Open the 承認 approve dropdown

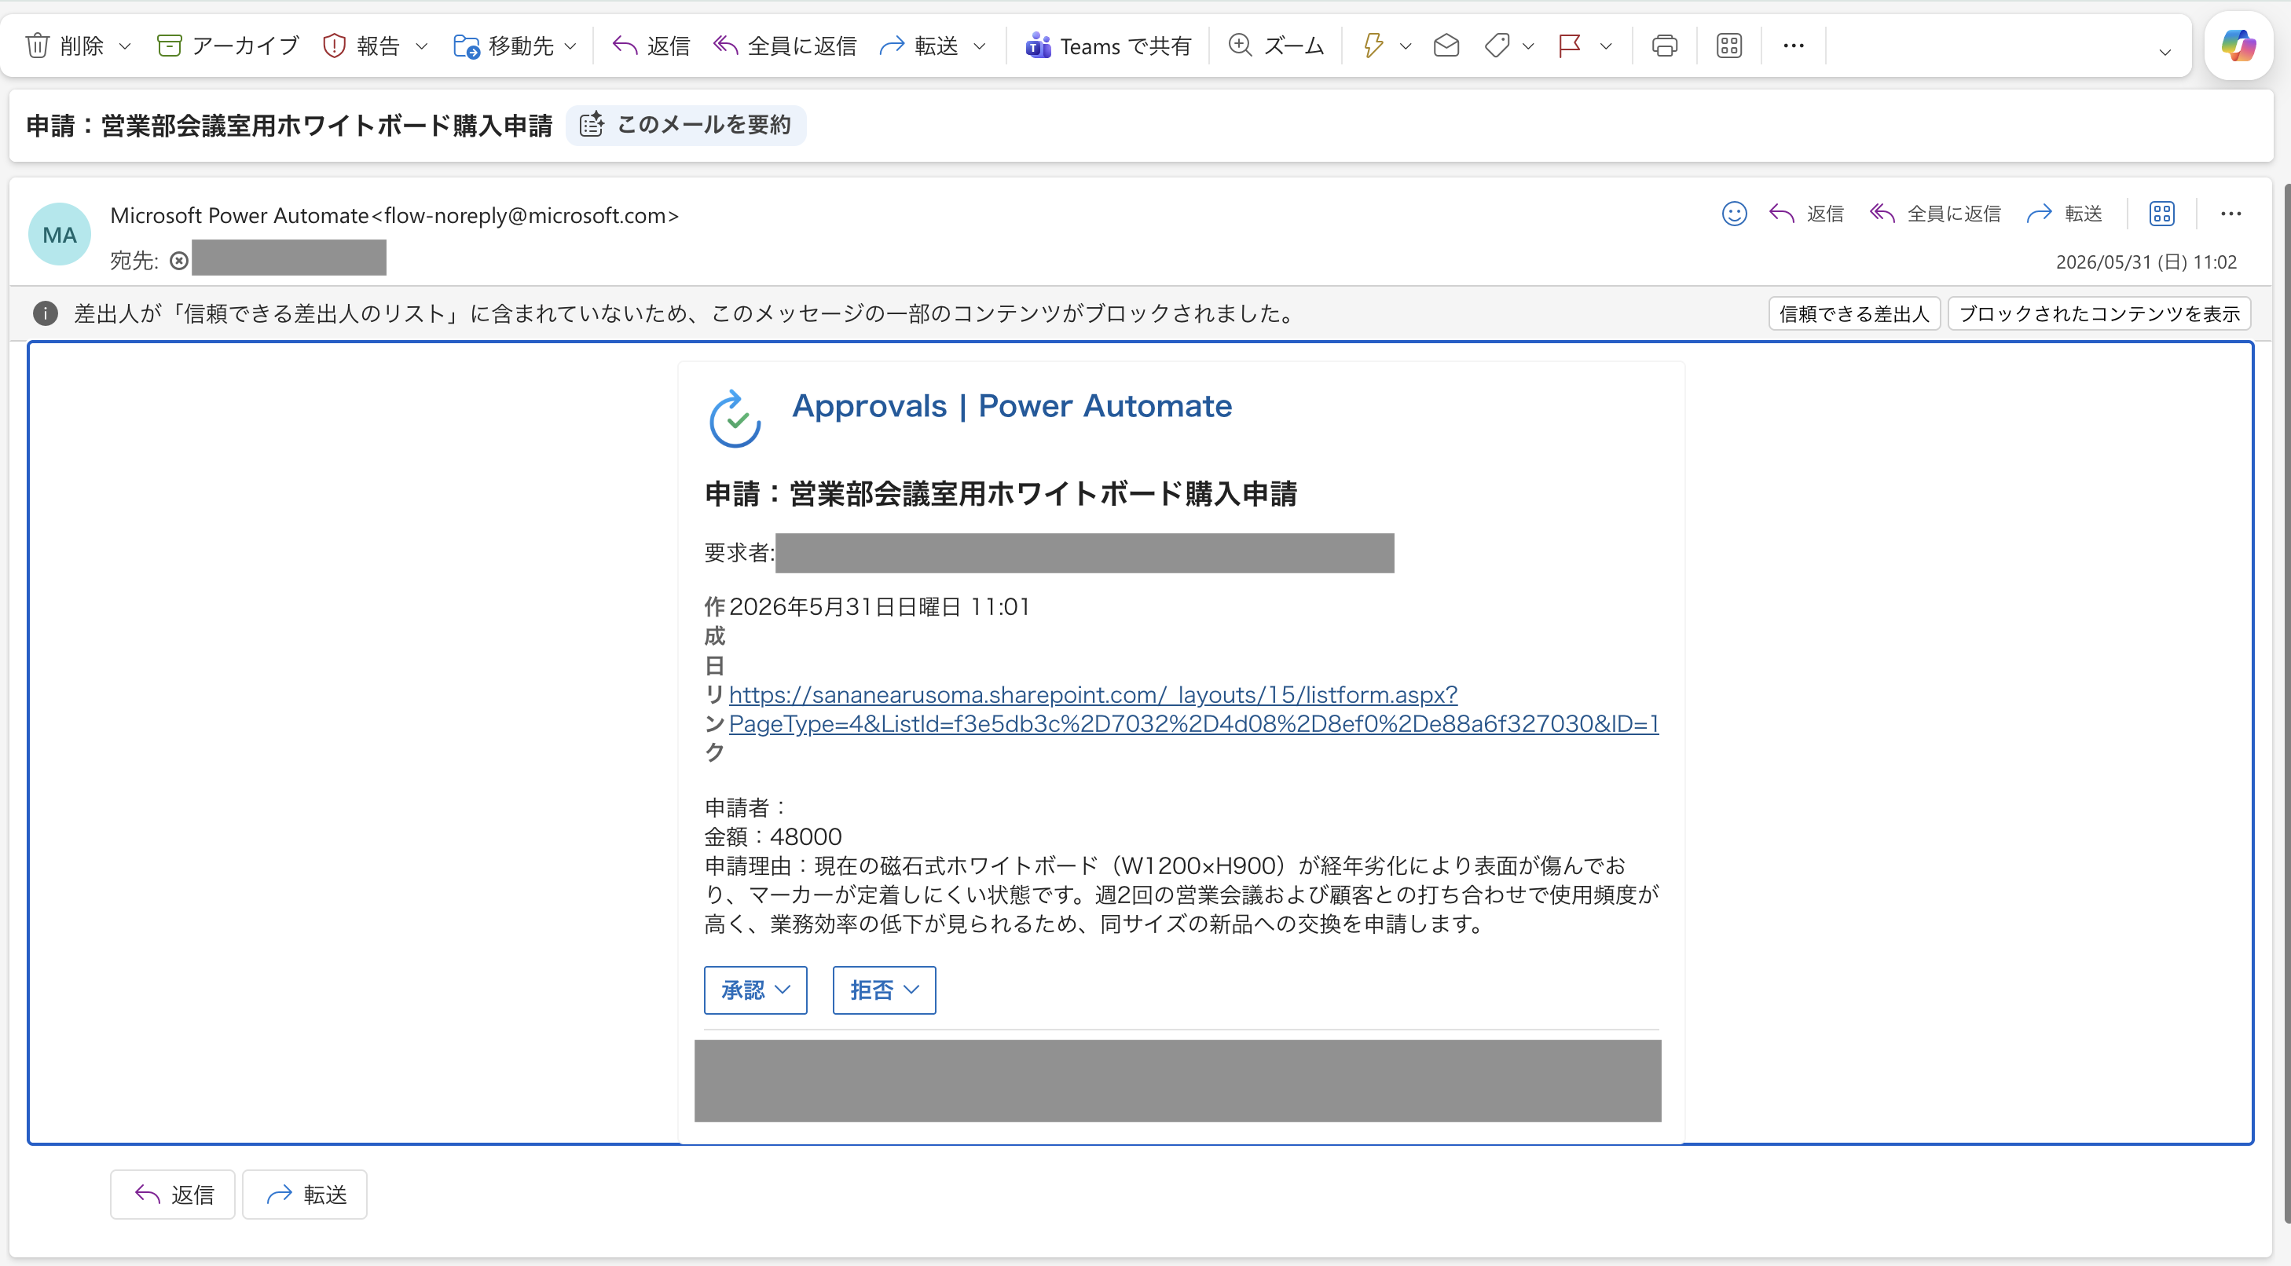[755, 990]
